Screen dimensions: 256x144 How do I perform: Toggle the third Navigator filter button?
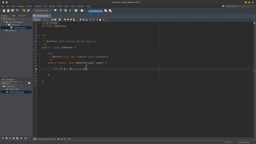tap(10, 138)
